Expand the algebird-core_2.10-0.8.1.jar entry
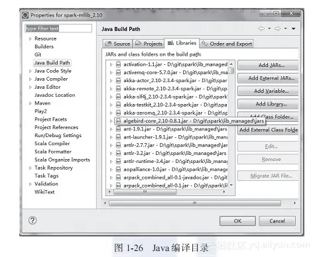This screenshot has height=257, width=317. [x=111, y=121]
